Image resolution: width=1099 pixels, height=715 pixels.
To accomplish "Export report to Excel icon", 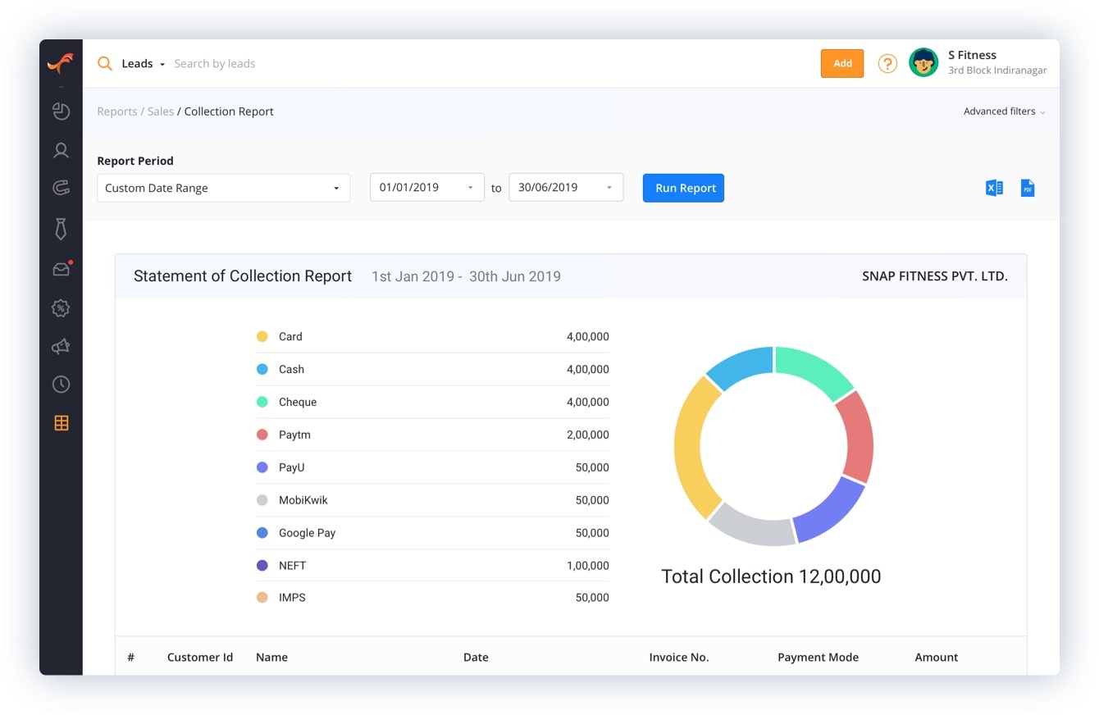I will 994,188.
